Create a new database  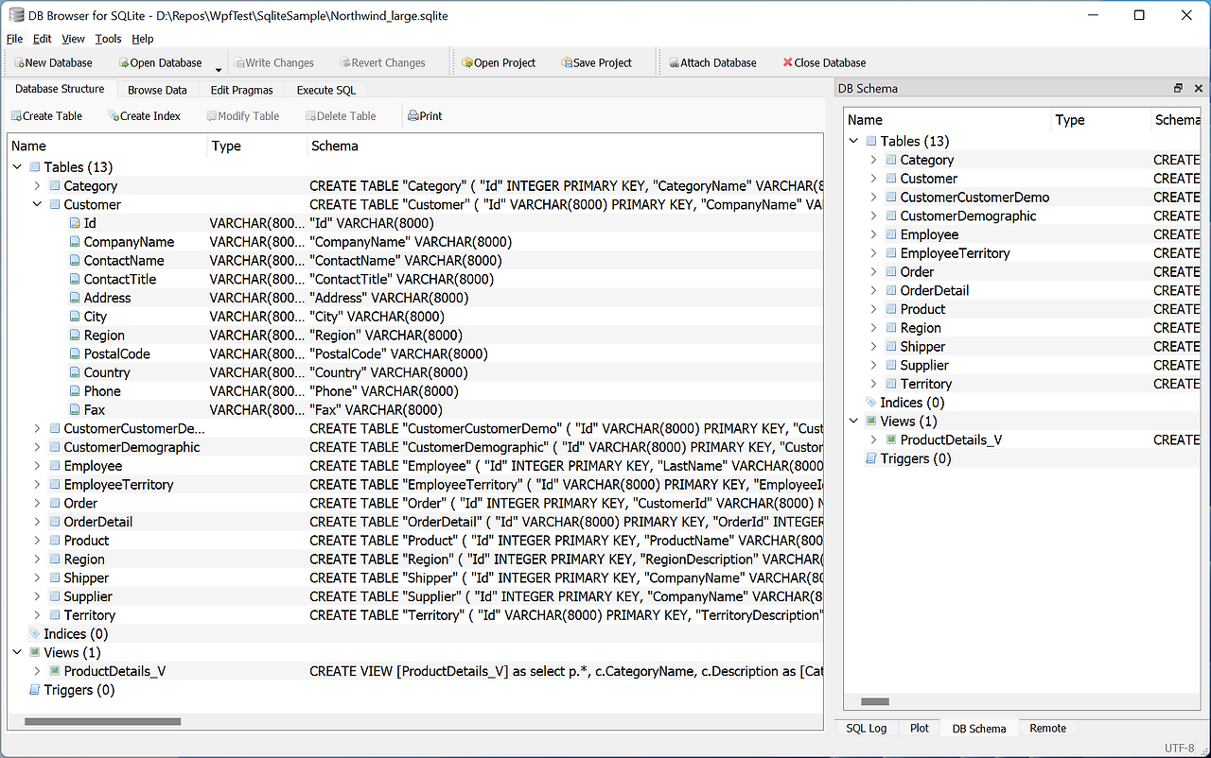coord(52,62)
